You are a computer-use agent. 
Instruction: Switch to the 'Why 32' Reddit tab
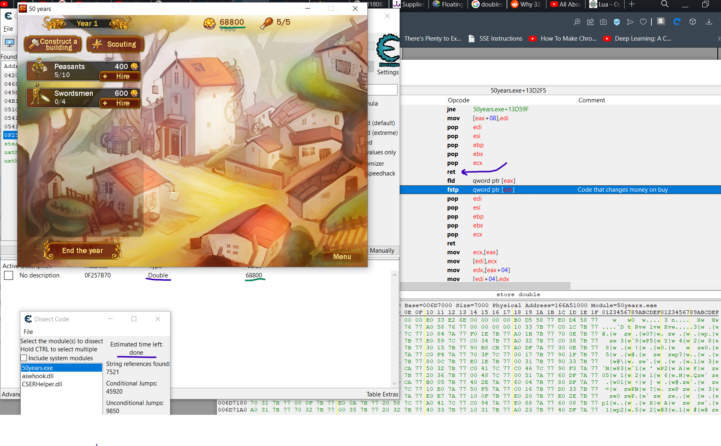pos(526,4)
